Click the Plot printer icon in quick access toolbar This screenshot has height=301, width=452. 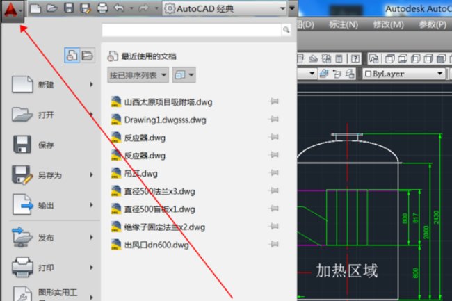pyautogui.click(x=102, y=8)
